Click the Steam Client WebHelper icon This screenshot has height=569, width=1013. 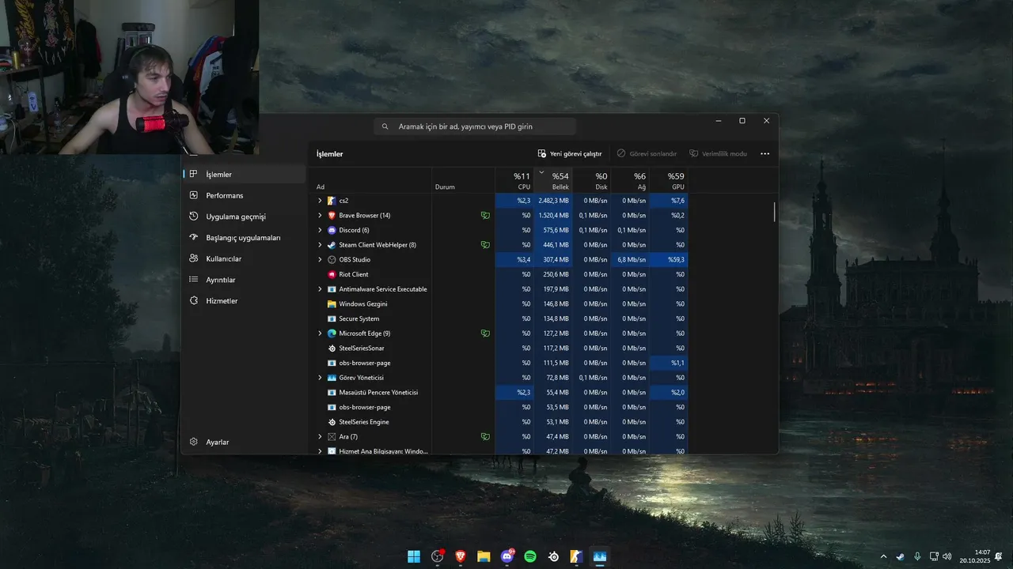[332, 245]
